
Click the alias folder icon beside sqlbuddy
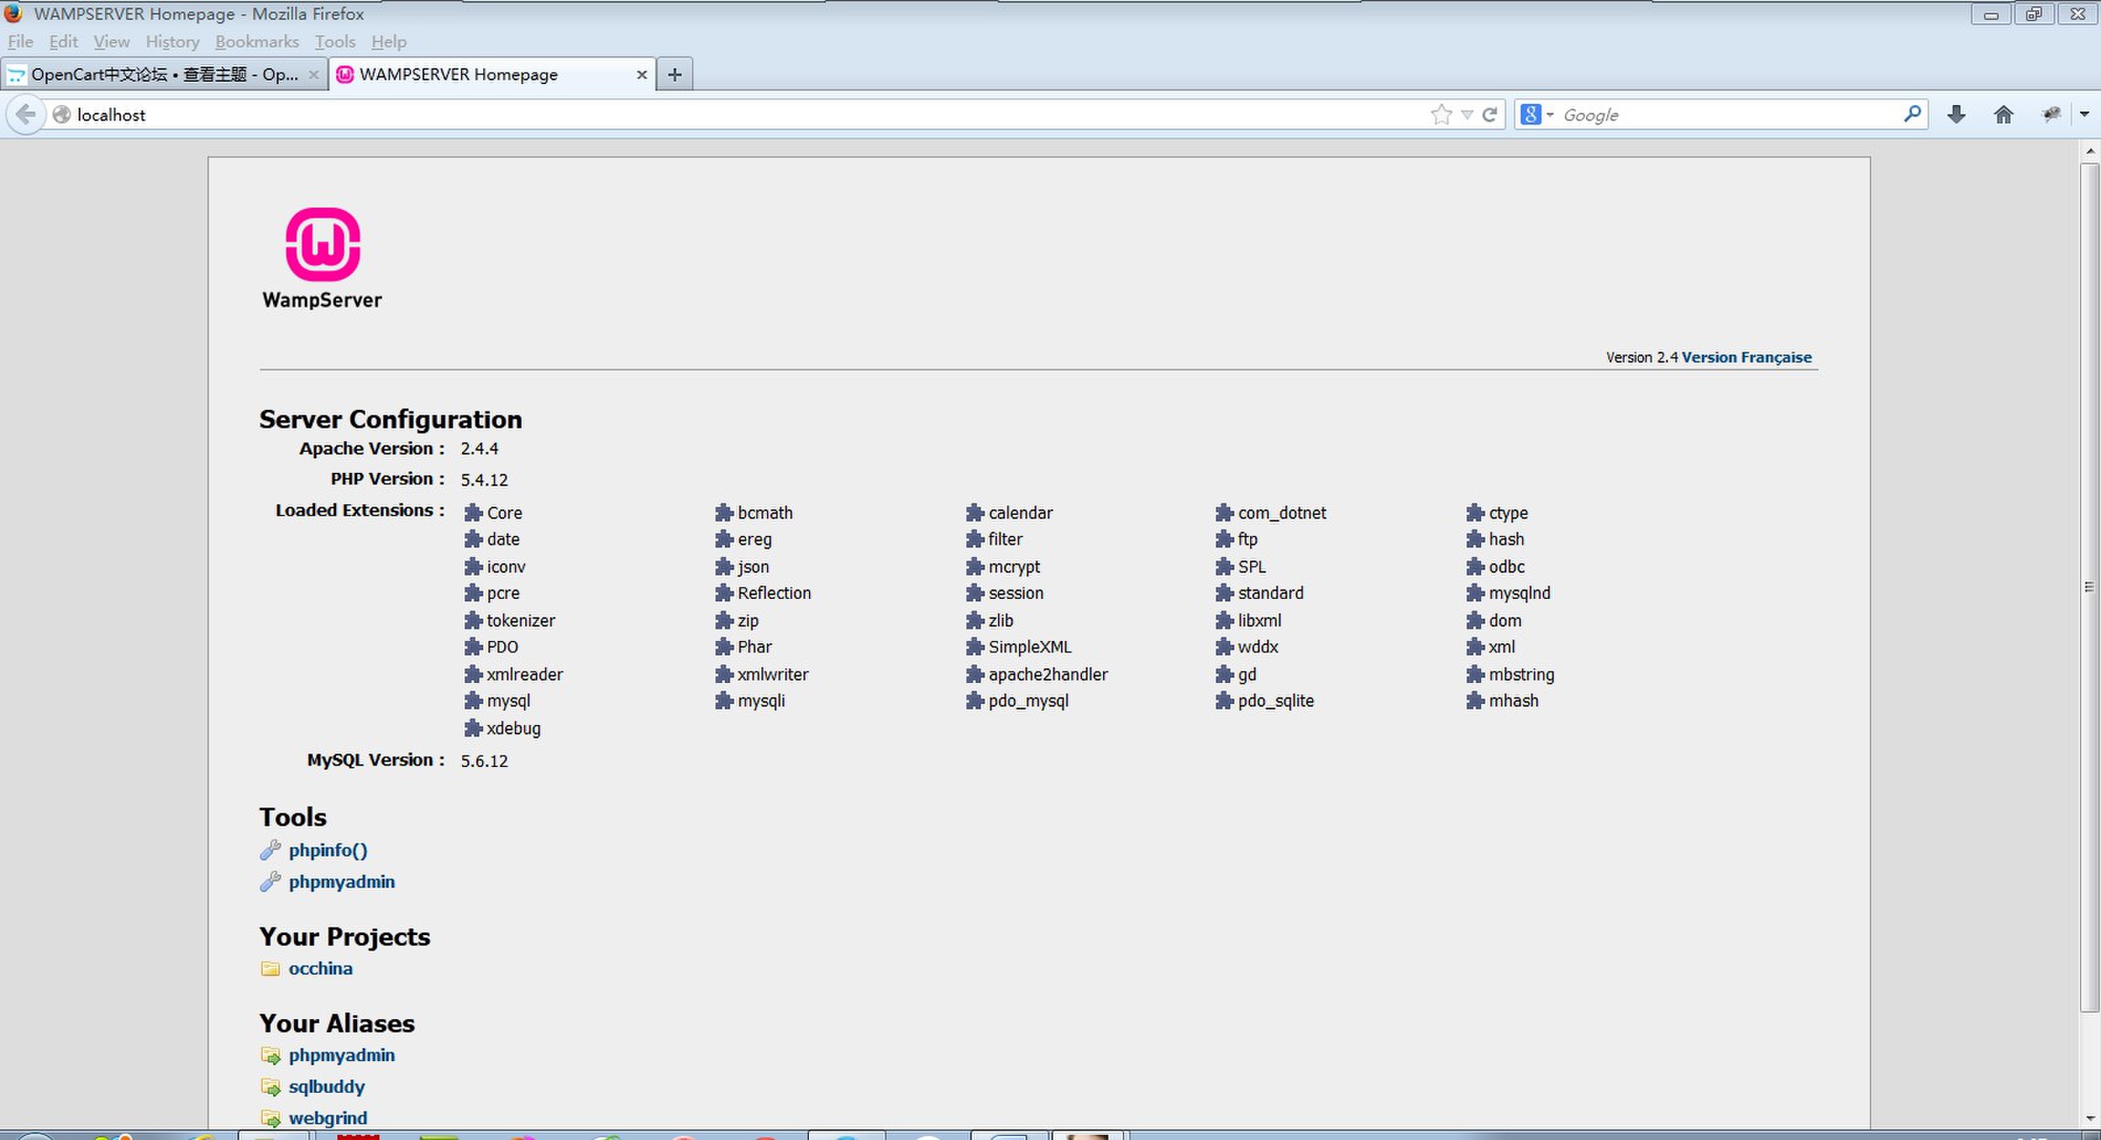point(270,1087)
